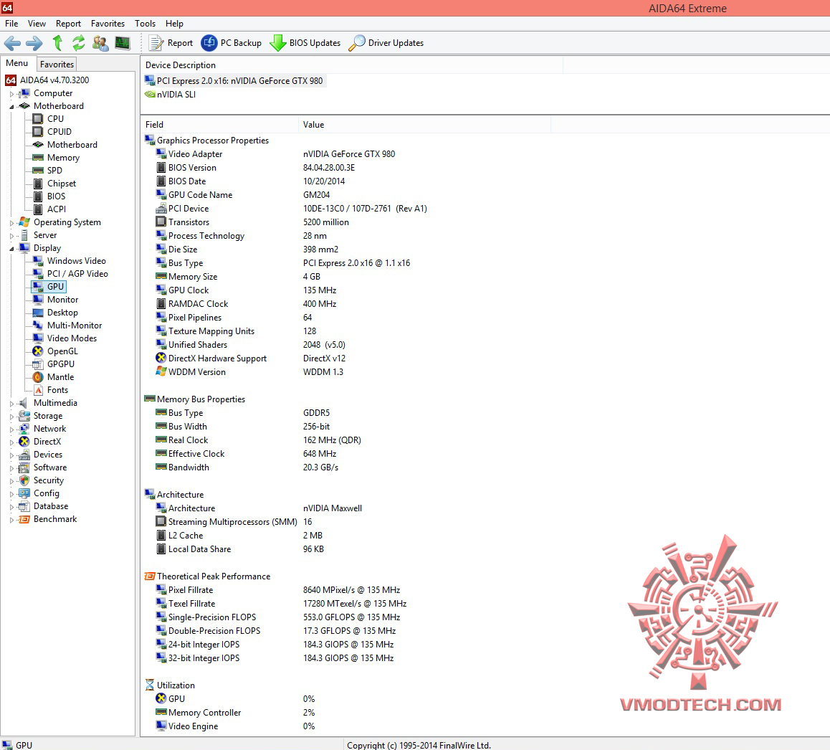The height and width of the screenshot is (750, 830).
Task: Click the Report toolbar button
Action: (171, 43)
